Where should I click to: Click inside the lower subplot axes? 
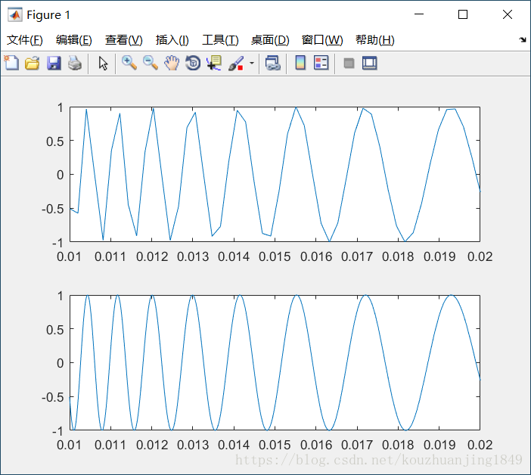pos(275,362)
